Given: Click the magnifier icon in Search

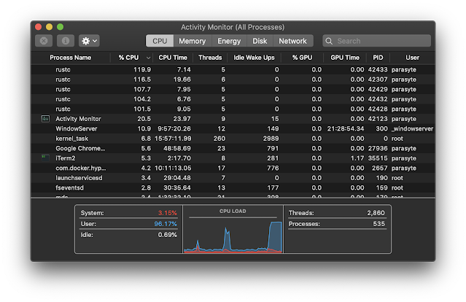Looking at the screenshot, I should [329, 41].
